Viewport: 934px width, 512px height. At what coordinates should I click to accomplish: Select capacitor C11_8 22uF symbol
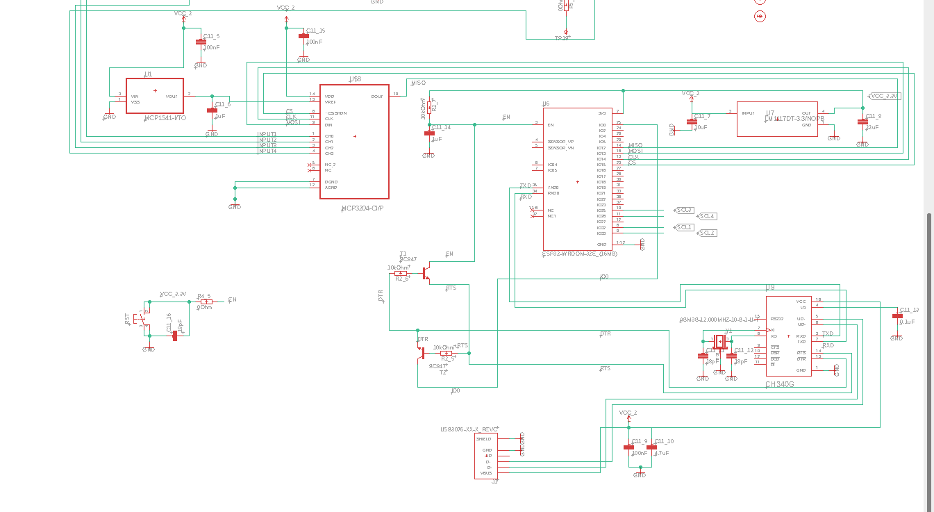862,122
